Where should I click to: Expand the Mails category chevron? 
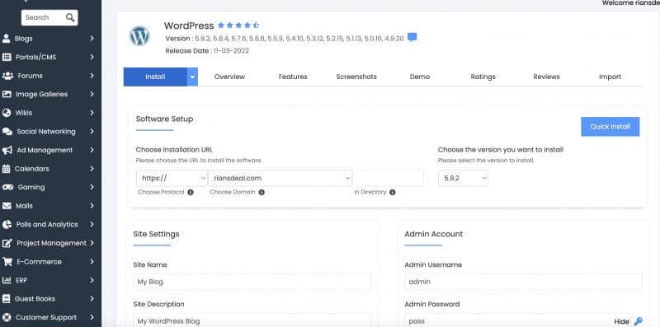pyautogui.click(x=92, y=206)
